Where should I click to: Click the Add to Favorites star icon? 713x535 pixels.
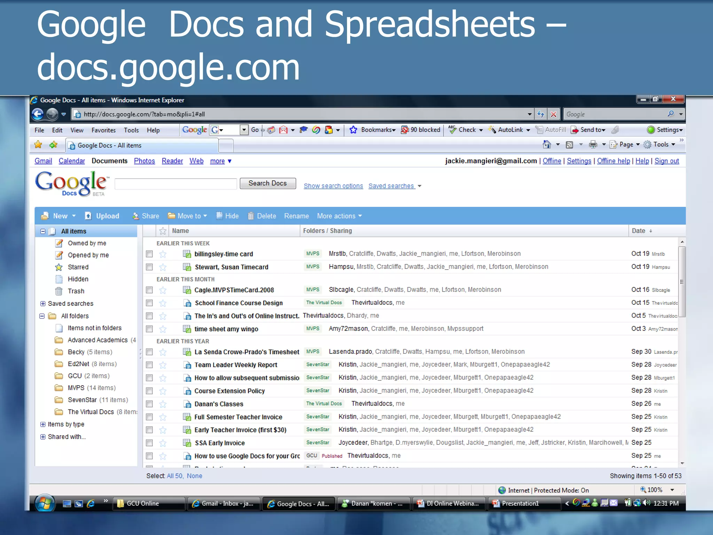(53, 145)
